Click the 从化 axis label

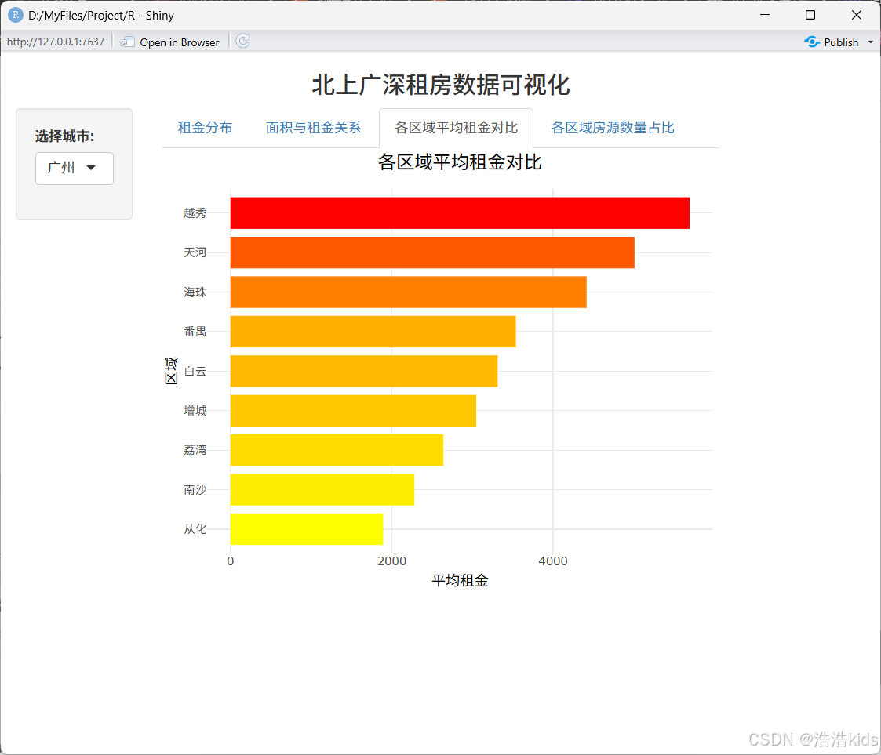click(195, 528)
